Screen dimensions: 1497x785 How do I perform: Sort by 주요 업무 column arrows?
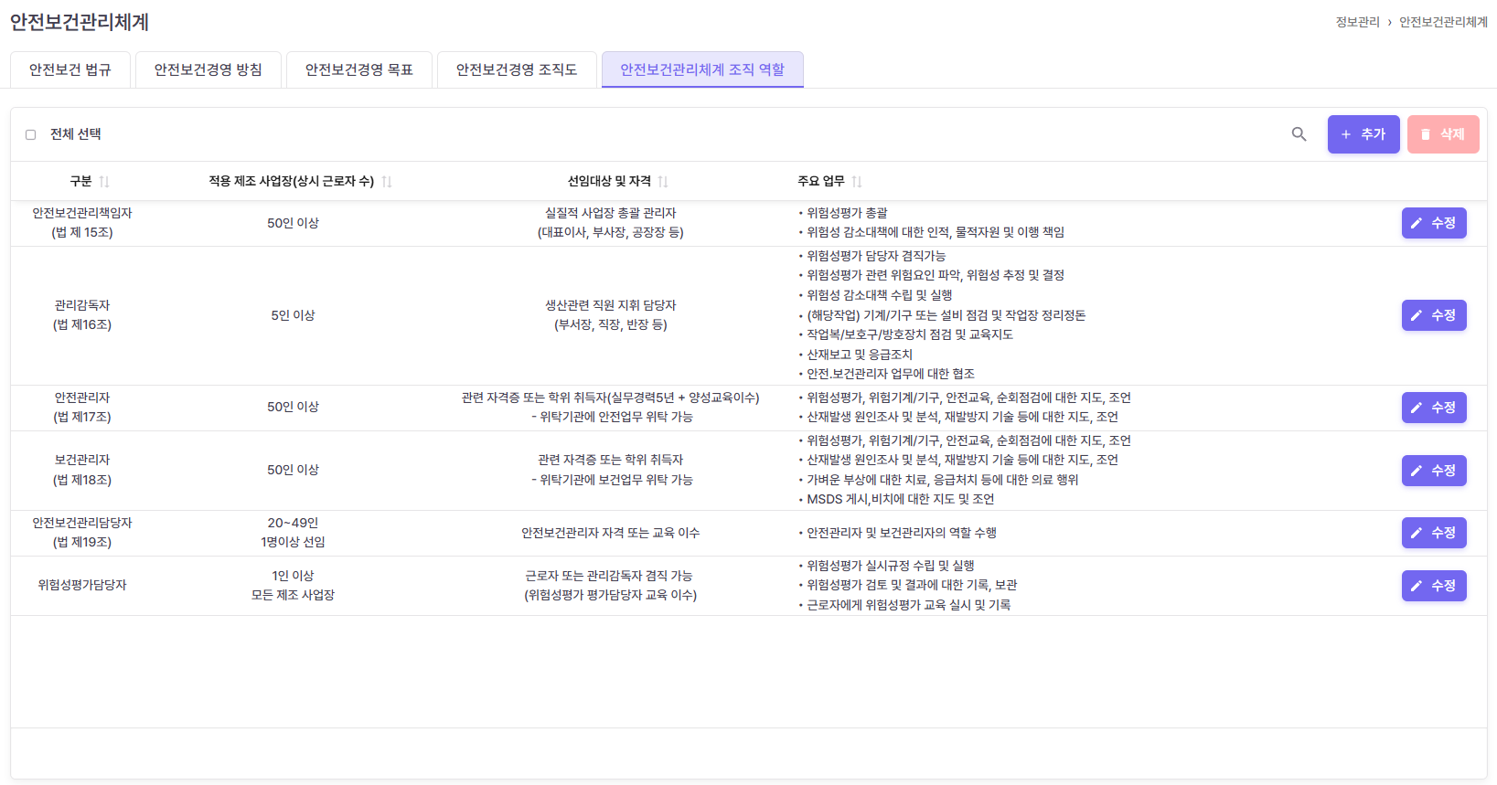(857, 182)
